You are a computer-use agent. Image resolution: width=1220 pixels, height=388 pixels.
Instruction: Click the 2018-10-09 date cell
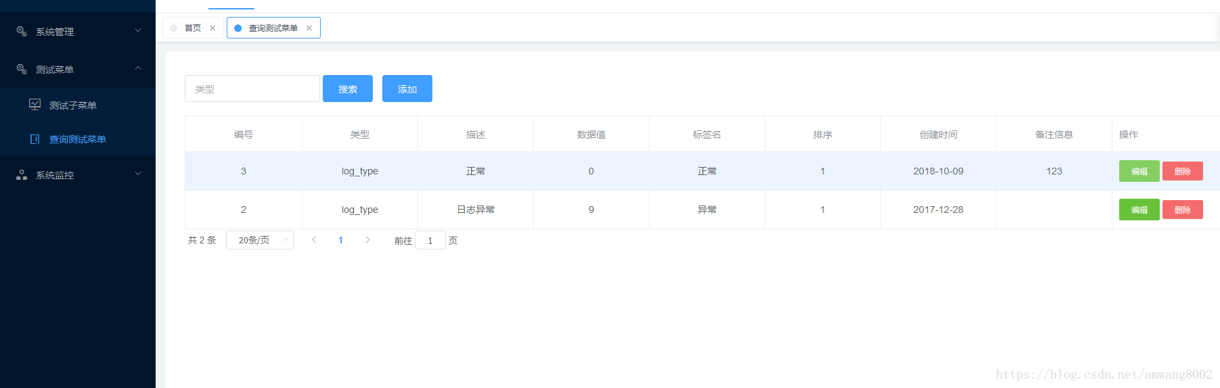pyautogui.click(x=939, y=171)
